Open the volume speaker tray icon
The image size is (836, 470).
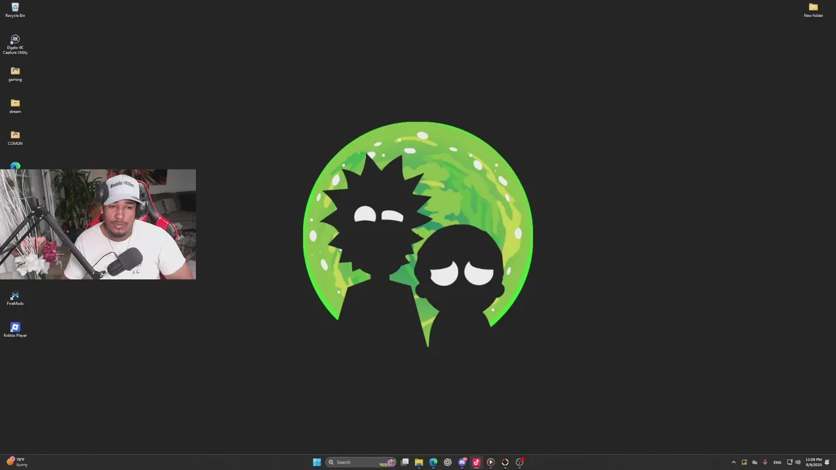coord(797,462)
